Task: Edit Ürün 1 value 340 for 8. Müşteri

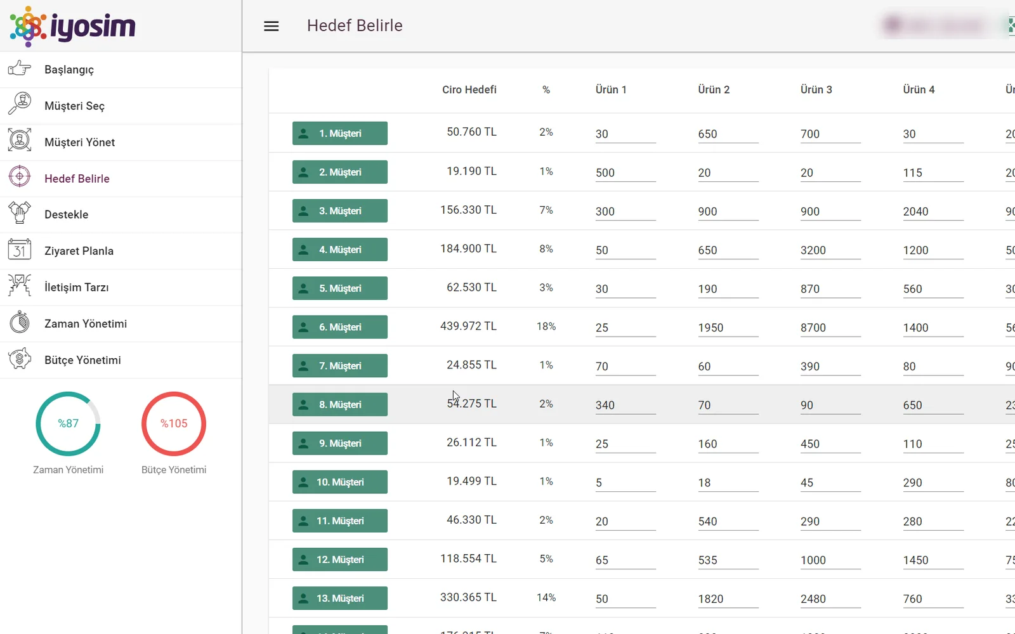Action: click(x=625, y=405)
